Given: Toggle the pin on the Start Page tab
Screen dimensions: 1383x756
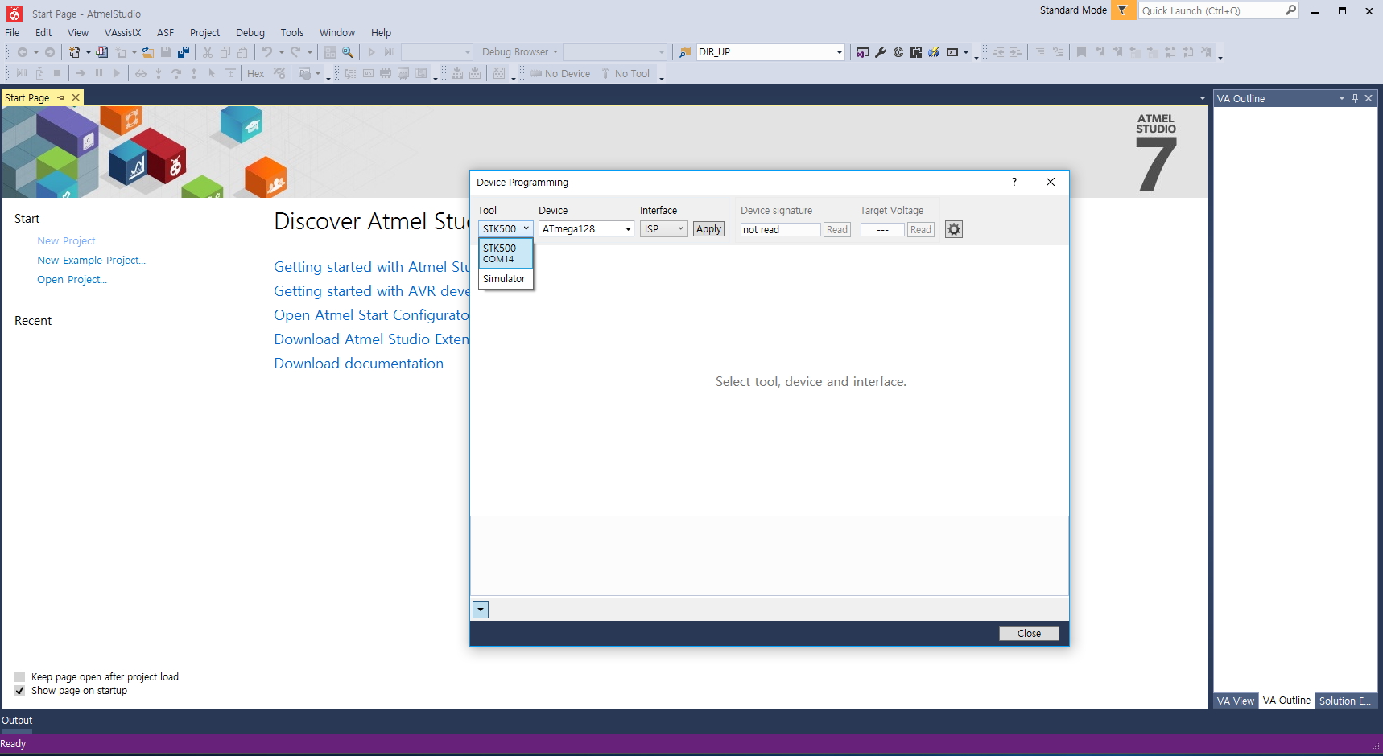Looking at the screenshot, I should pyautogui.click(x=60, y=97).
